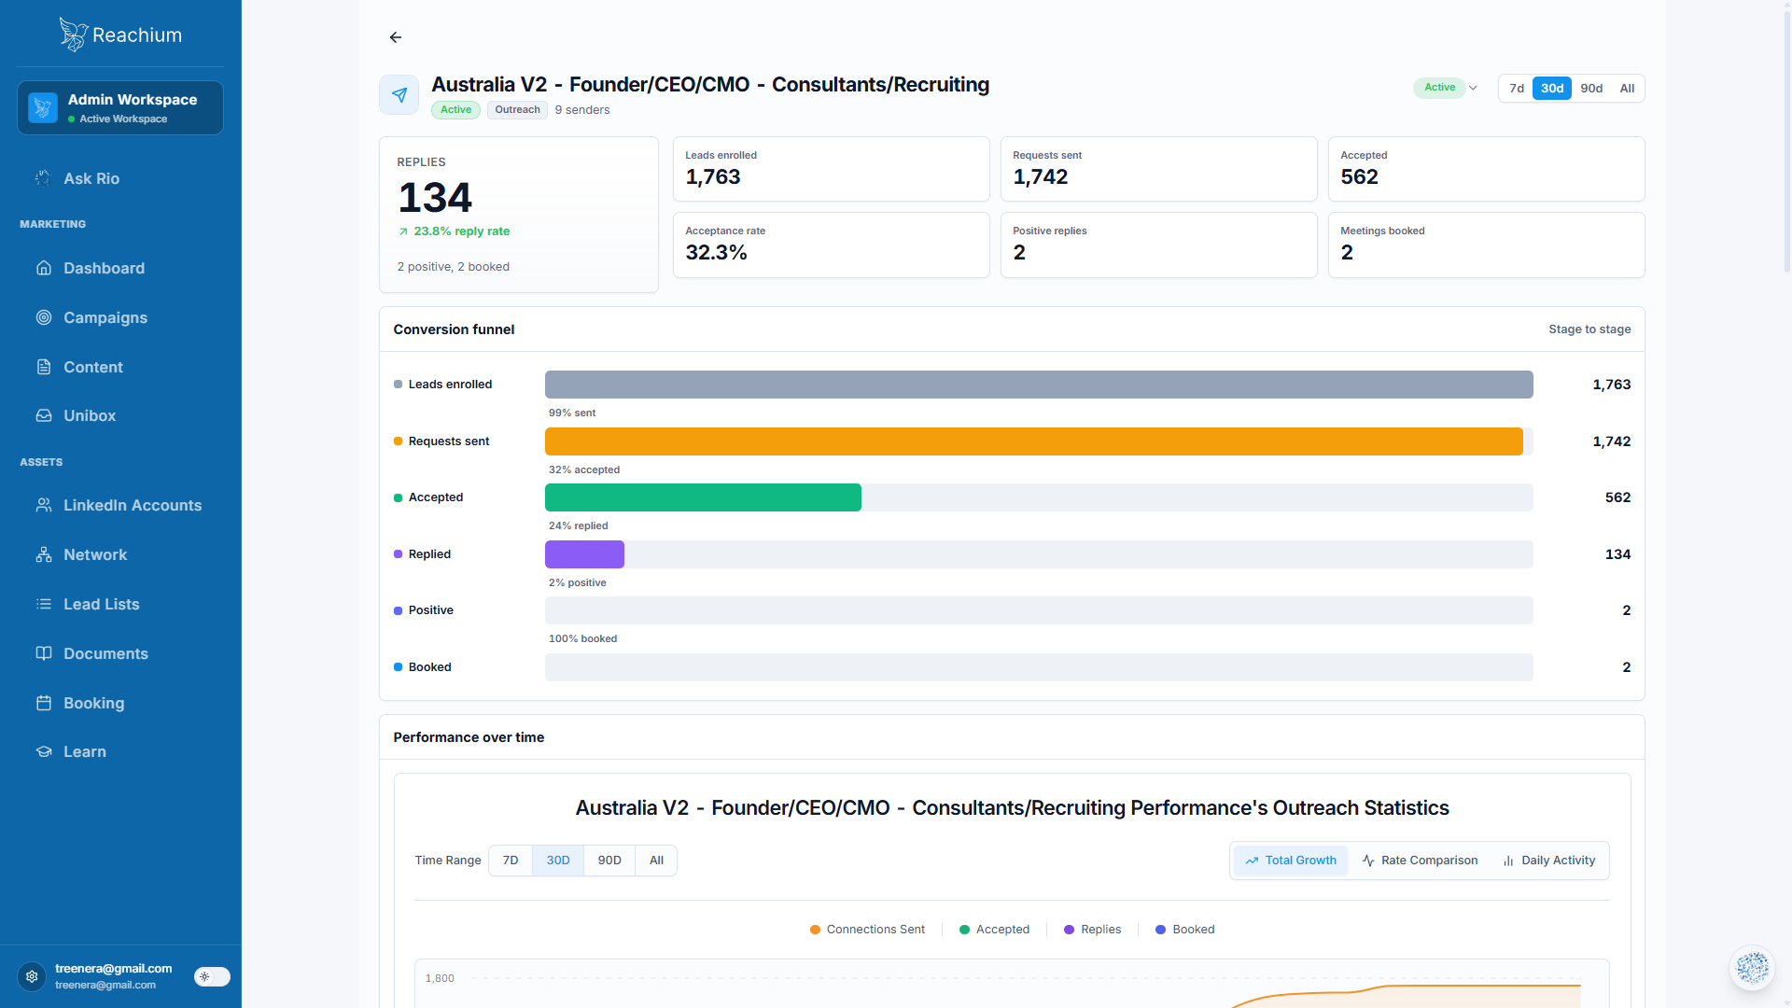
Task: Click the Reachium logo
Action: point(120,35)
